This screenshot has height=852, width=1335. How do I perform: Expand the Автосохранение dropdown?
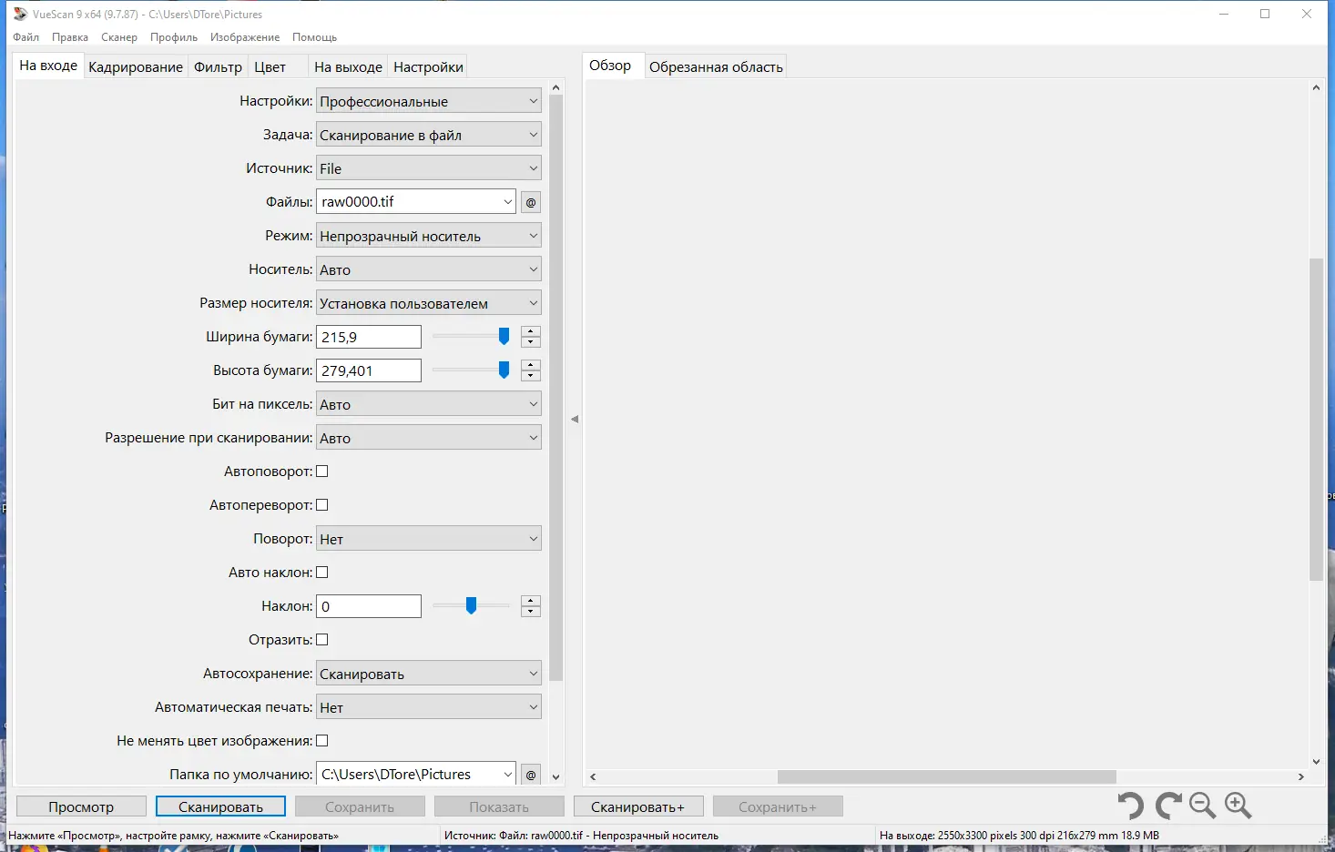click(429, 674)
